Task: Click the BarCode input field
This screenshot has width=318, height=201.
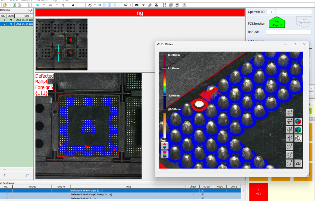Action: pyautogui.click(x=288, y=32)
